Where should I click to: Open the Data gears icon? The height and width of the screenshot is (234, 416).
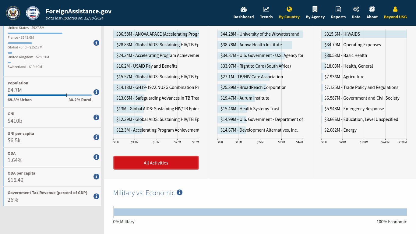[356, 9]
